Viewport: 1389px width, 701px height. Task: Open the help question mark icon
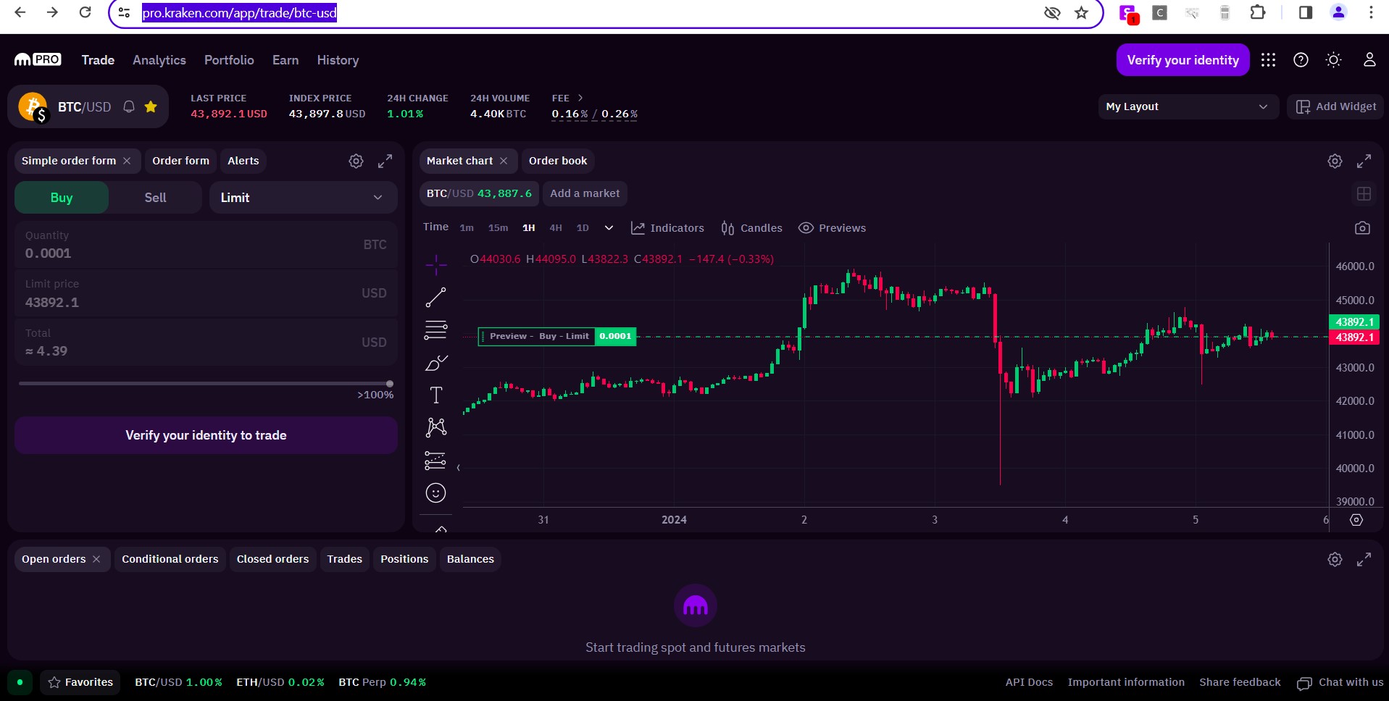[1301, 60]
